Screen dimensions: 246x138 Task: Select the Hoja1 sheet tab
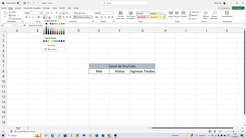18,128
